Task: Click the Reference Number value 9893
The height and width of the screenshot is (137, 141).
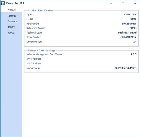Action: tap(133, 28)
